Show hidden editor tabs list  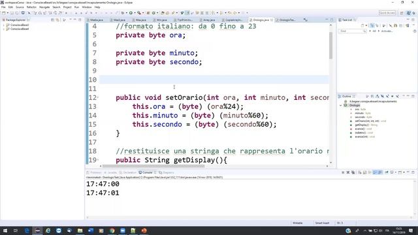tap(306, 20)
